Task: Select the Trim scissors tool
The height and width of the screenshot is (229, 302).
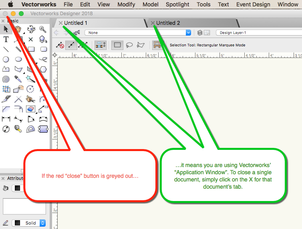Action: (30, 99)
